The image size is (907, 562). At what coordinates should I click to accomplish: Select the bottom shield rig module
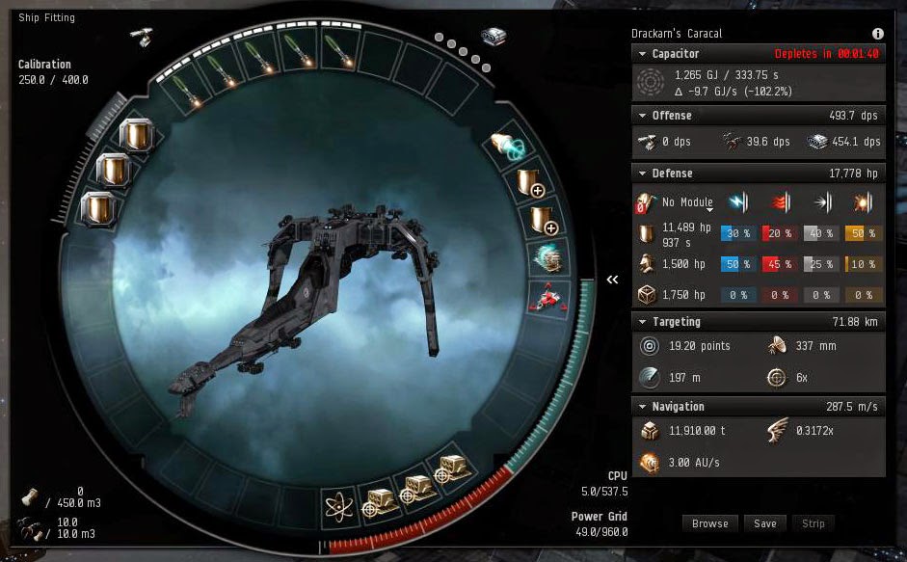click(x=98, y=208)
